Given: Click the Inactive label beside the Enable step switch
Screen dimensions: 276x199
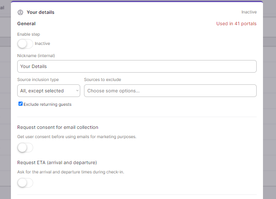Looking at the screenshot, I should tap(42, 44).
